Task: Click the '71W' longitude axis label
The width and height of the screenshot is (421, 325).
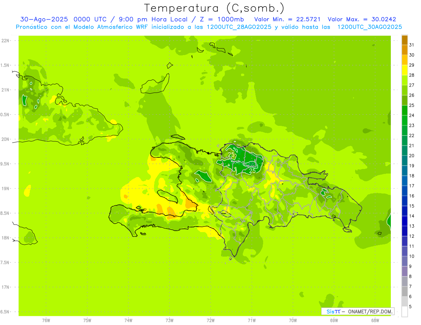Action: (252, 320)
